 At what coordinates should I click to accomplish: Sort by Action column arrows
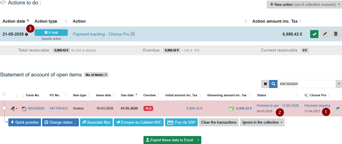246,21
